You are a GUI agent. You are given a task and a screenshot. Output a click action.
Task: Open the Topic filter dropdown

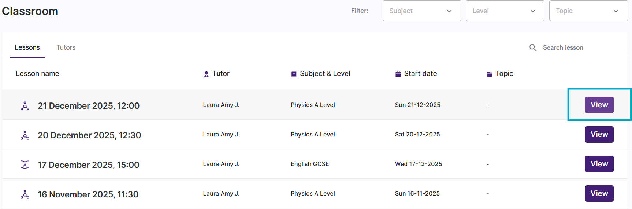click(588, 11)
